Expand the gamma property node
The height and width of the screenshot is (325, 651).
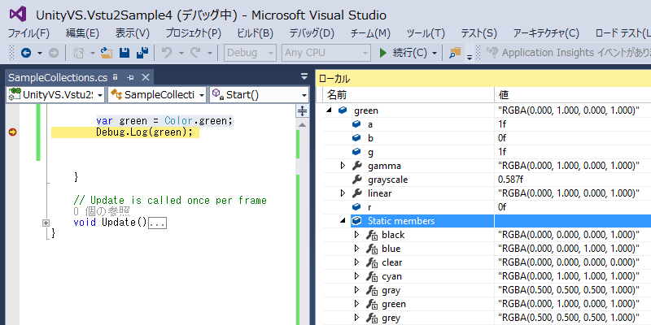(343, 166)
